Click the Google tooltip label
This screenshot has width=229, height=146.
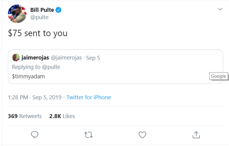pyautogui.click(x=218, y=76)
